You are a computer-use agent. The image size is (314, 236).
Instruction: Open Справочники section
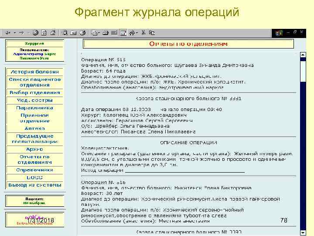tap(34, 170)
